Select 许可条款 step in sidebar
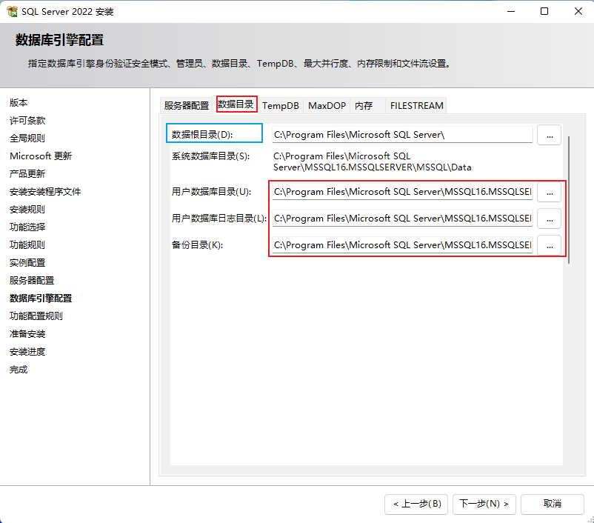Screen dimensions: 594x523 coord(27,121)
